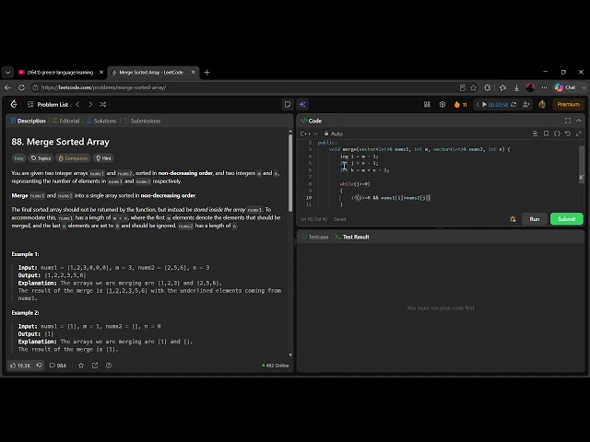Toggle the star favorite for this problem
The image size is (590, 442).
pos(81,366)
